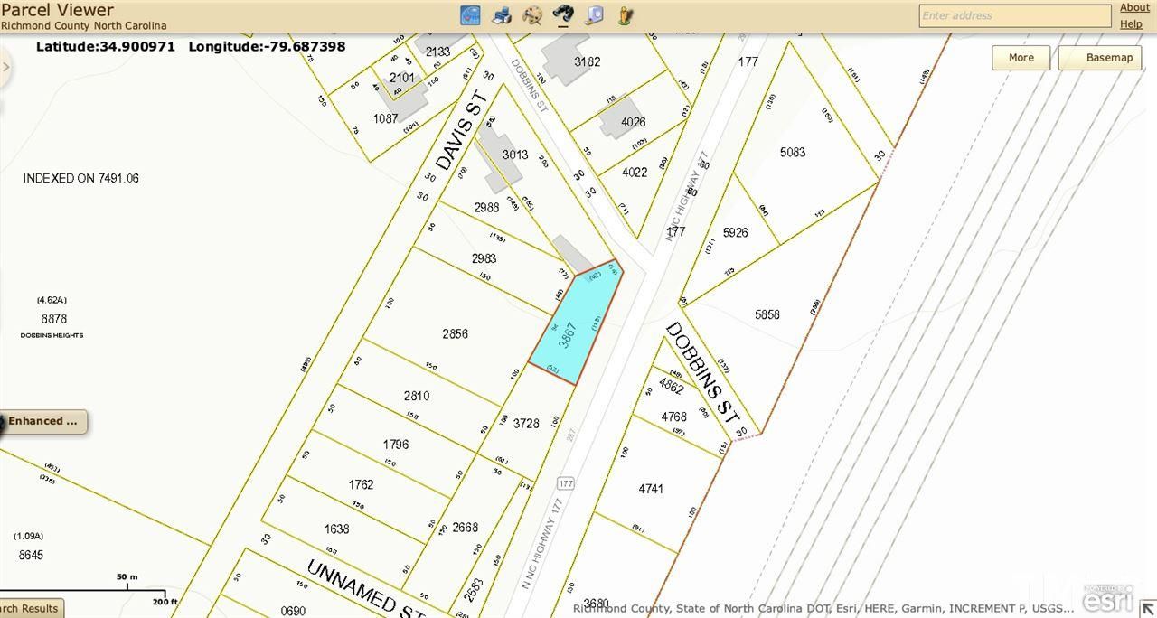Toggle the Enhanced search panel
The image size is (1157, 618).
tap(42, 421)
